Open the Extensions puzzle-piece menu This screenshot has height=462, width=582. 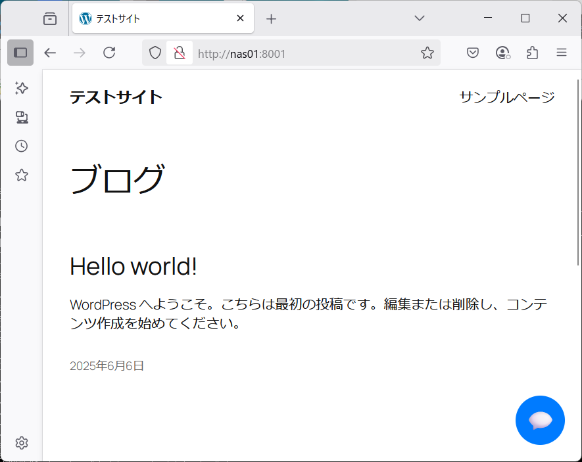[532, 53]
